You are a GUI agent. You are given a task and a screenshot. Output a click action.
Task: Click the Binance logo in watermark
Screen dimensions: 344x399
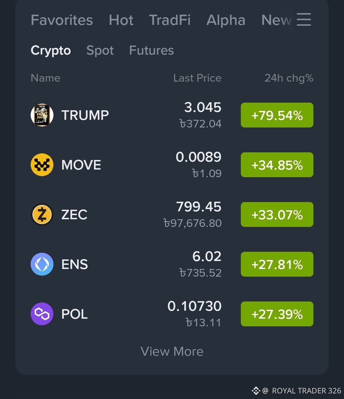click(x=256, y=391)
